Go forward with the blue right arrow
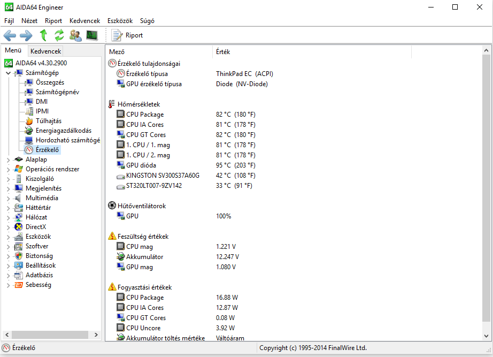 [x=26, y=35]
